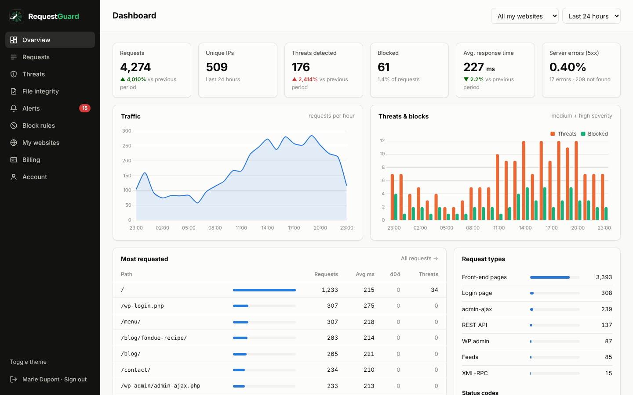633x395 pixels.
Task: Click the RequestGuard brand name
Action: pyautogui.click(x=54, y=17)
